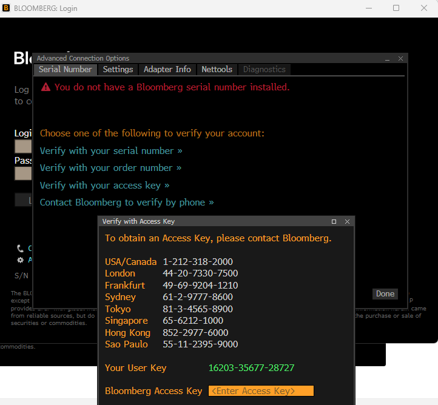The width and height of the screenshot is (438, 405).
Task: Click the 'Your User Key' label
Action: pos(135,368)
